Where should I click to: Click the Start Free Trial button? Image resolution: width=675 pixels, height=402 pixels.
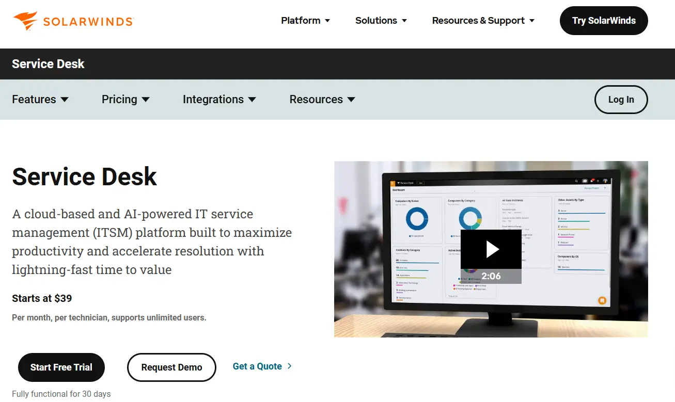61,367
